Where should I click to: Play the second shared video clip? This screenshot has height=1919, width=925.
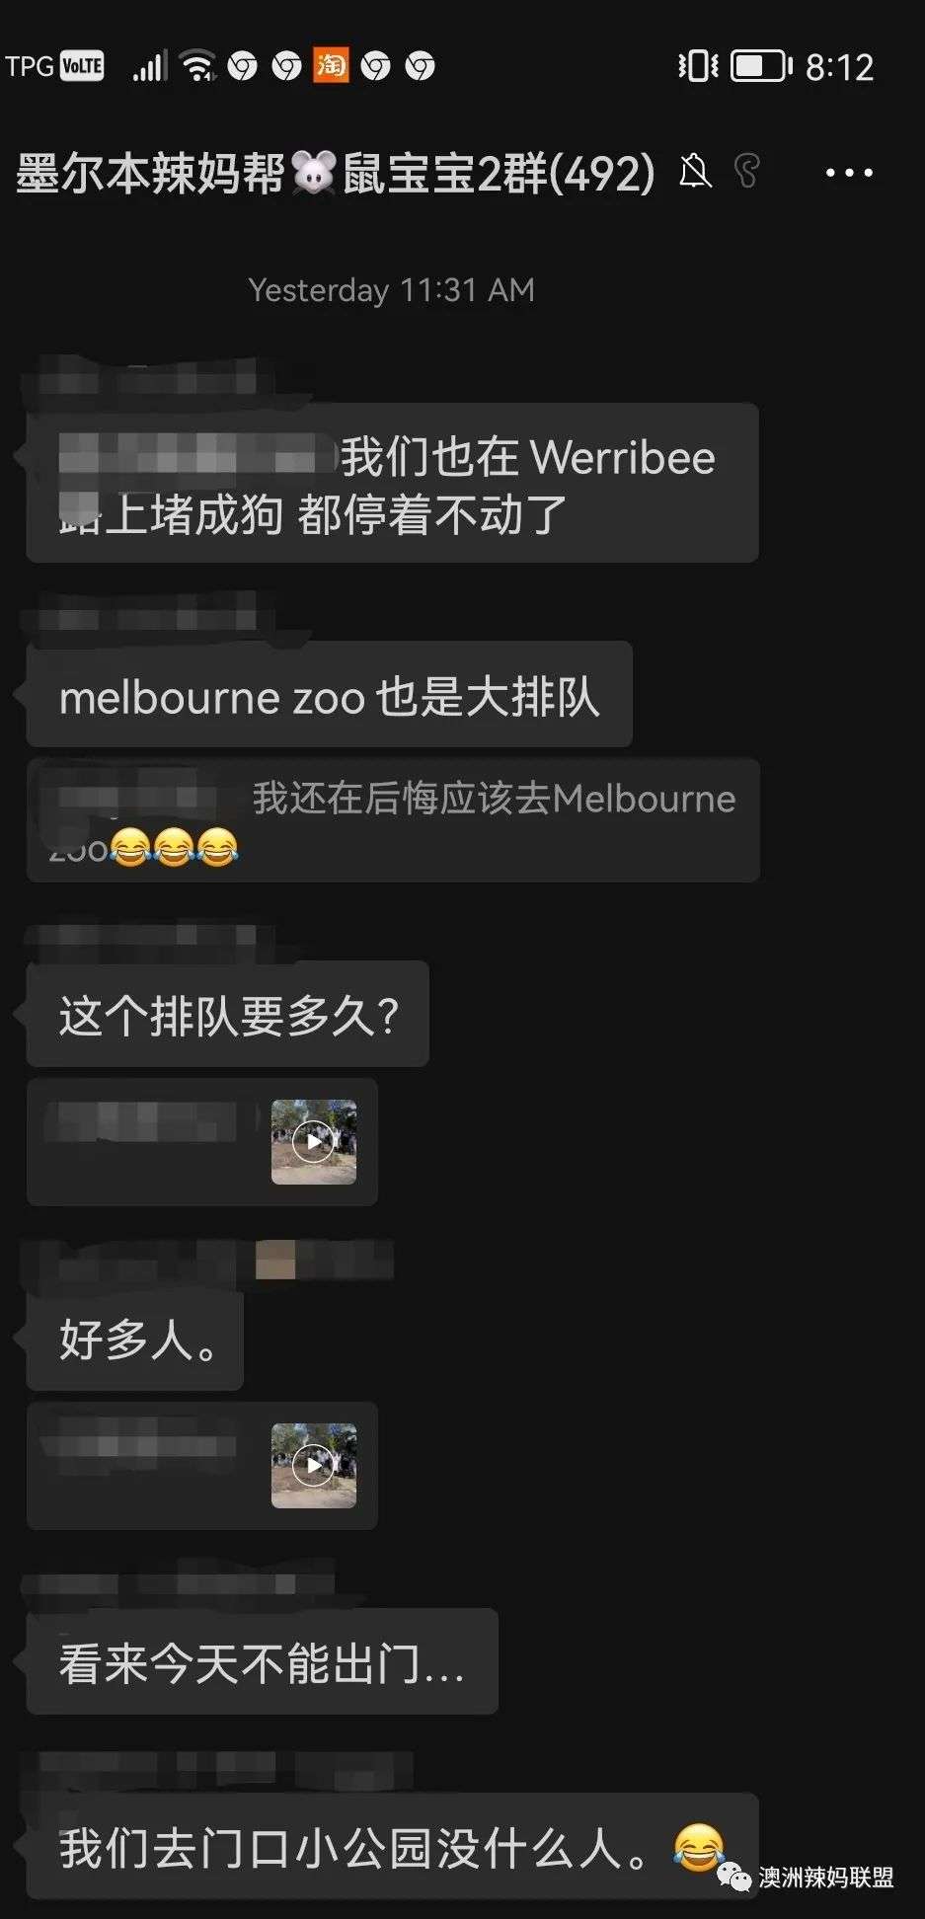tap(314, 1465)
